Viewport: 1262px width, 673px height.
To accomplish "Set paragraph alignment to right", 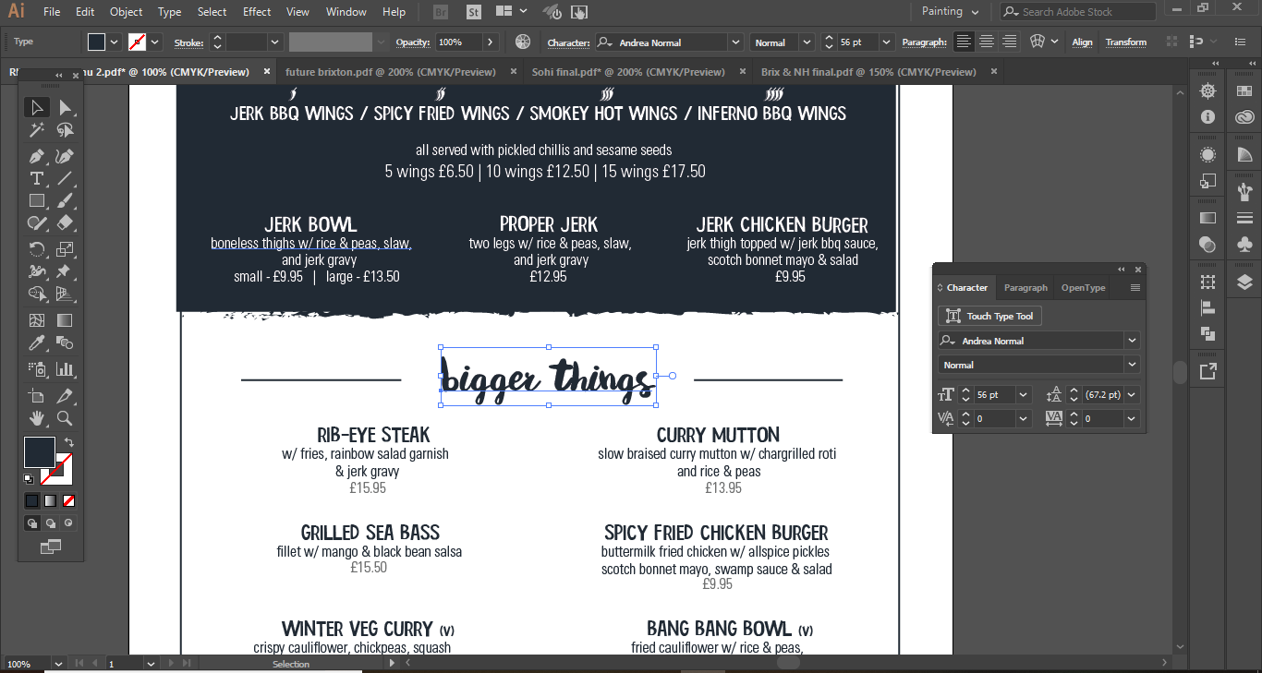I will (x=1009, y=42).
